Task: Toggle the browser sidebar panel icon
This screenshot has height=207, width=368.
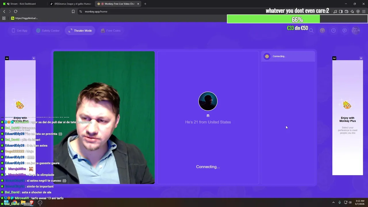Action: pyautogui.click(x=341, y=11)
